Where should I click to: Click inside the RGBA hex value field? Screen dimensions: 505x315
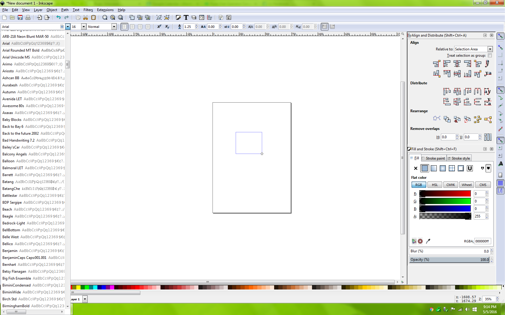[482, 241]
